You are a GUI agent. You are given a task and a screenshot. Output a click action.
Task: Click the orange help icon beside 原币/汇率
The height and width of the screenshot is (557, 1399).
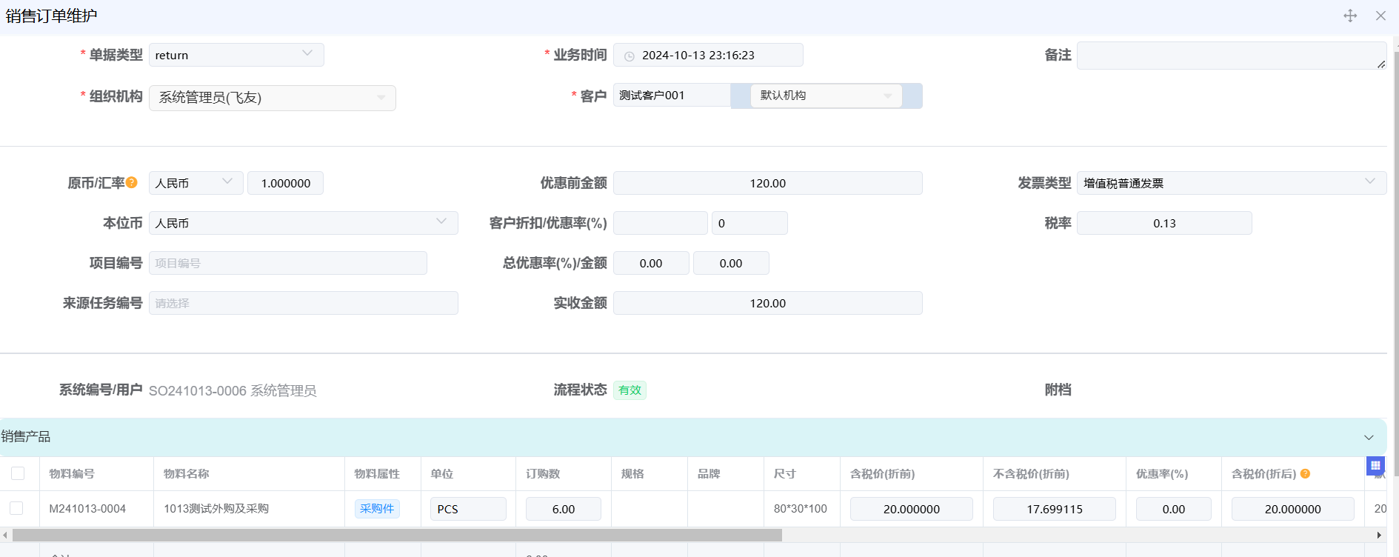132,182
